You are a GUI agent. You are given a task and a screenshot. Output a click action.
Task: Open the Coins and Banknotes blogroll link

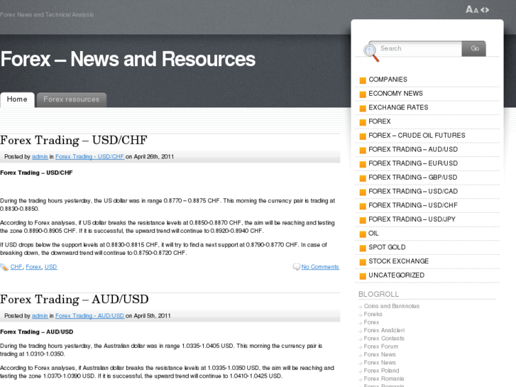click(x=392, y=306)
